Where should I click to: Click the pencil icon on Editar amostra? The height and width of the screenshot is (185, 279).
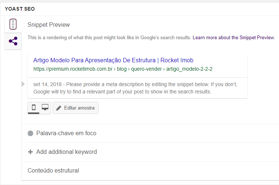point(59,108)
